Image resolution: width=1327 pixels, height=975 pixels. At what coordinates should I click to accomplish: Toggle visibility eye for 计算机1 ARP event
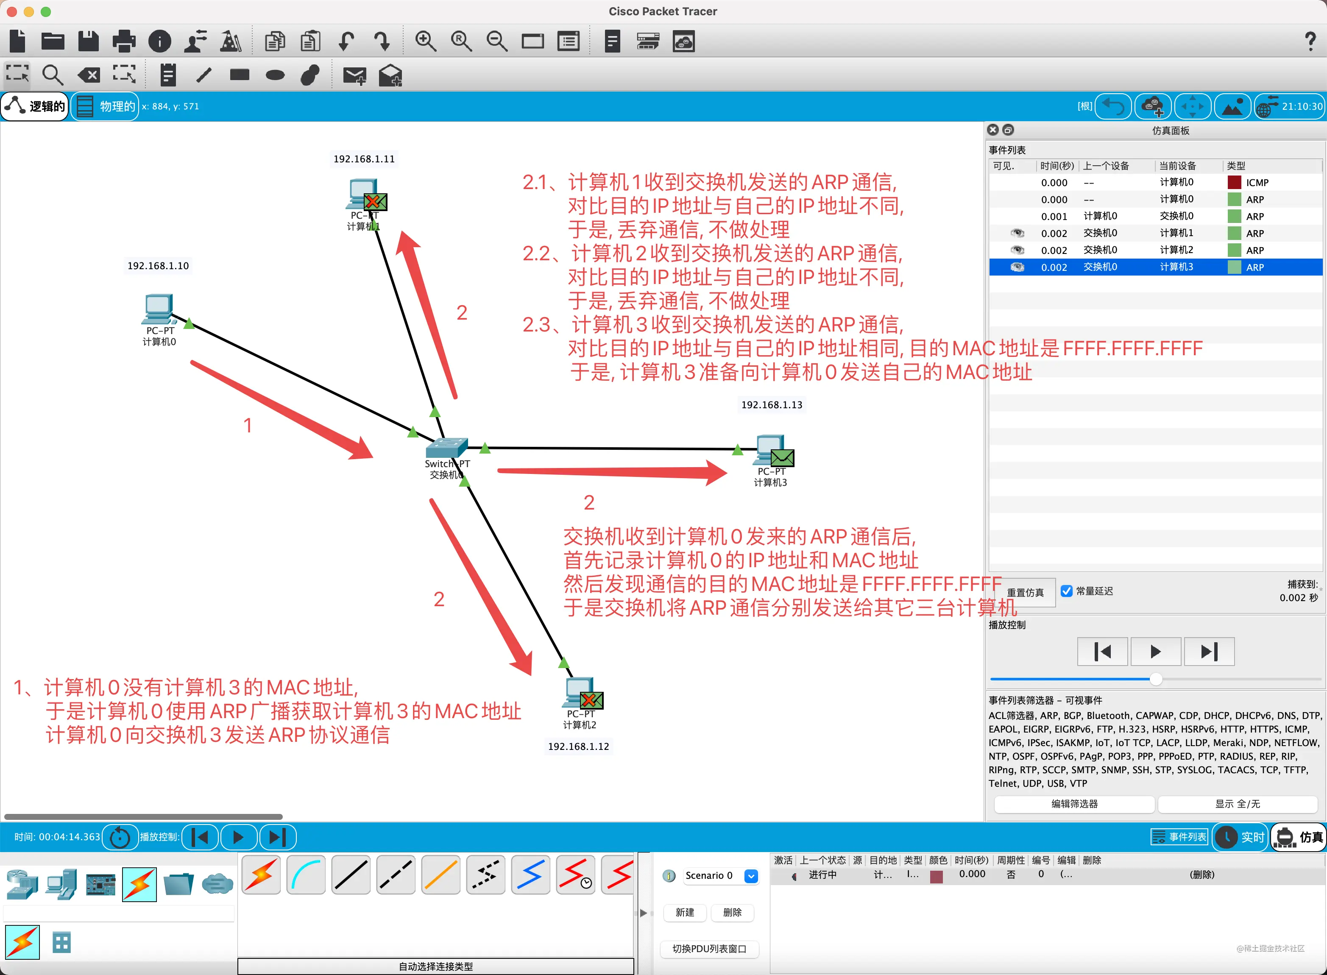tap(1017, 233)
